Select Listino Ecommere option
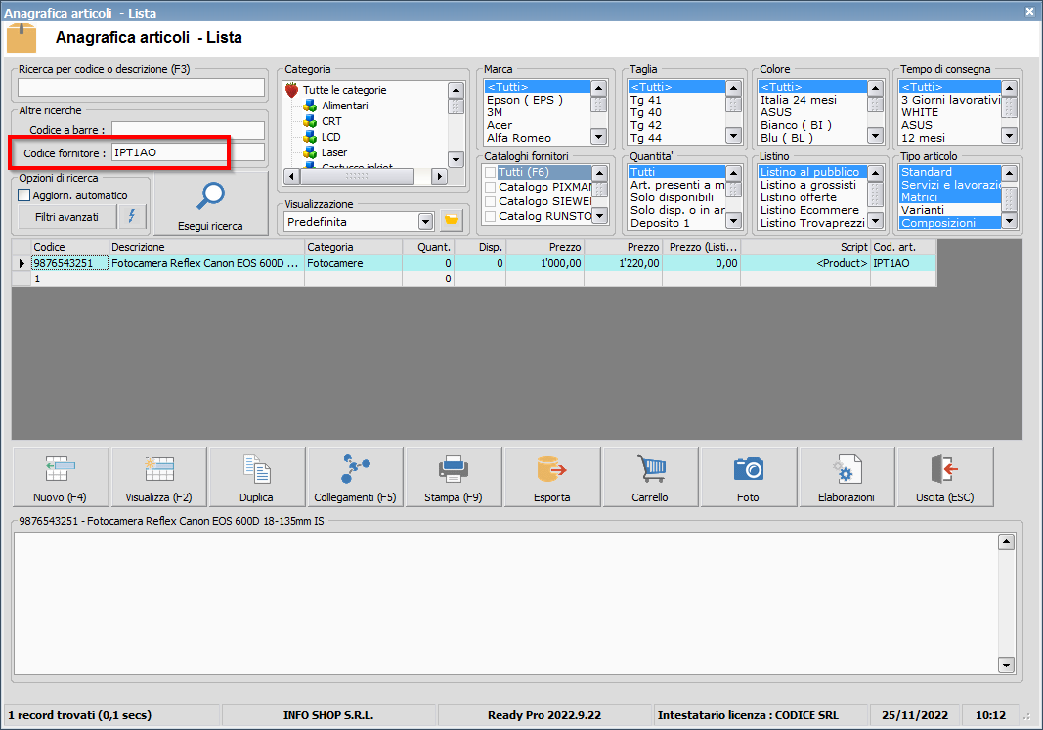The height and width of the screenshot is (730, 1043). coord(812,210)
